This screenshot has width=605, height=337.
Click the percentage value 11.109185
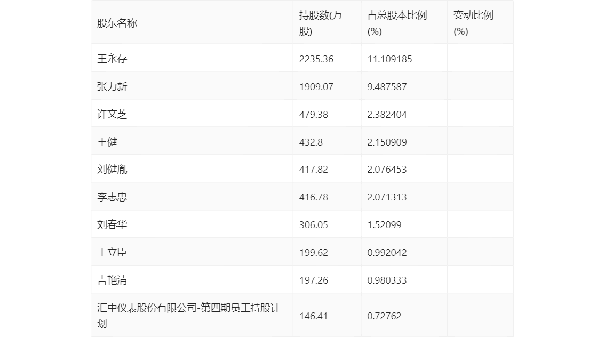389,59
